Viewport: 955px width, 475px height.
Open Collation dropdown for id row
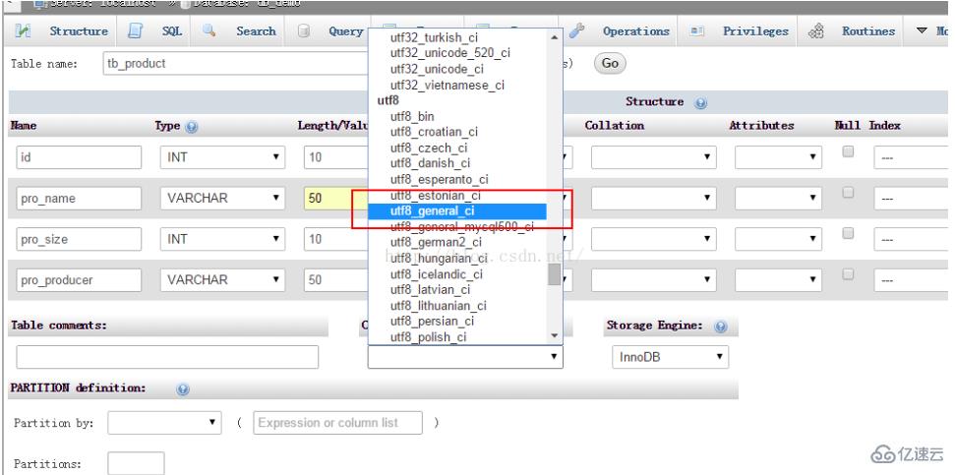[653, 157]
